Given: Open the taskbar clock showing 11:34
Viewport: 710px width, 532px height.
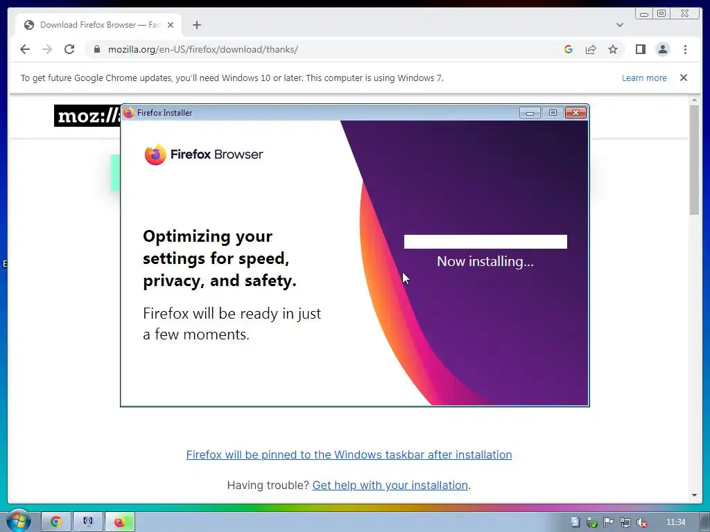Looking at the screenshot, I should point(675,522).
